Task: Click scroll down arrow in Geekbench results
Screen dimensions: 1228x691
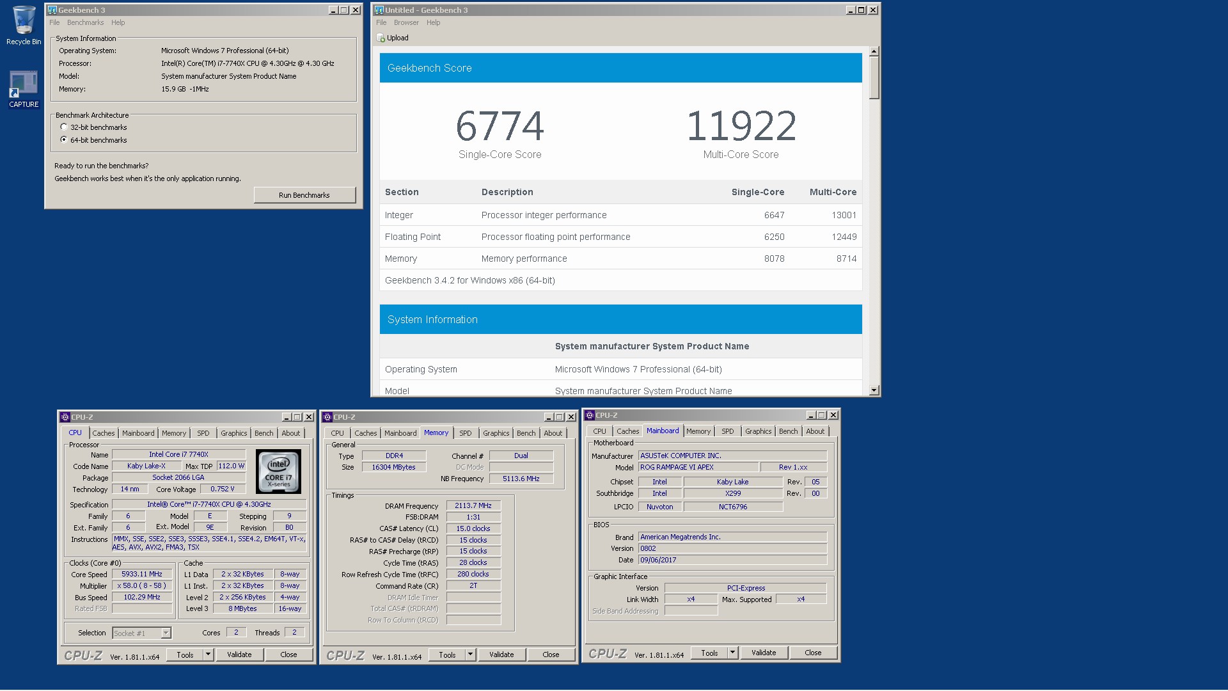Action: click(x=874, y=390)
